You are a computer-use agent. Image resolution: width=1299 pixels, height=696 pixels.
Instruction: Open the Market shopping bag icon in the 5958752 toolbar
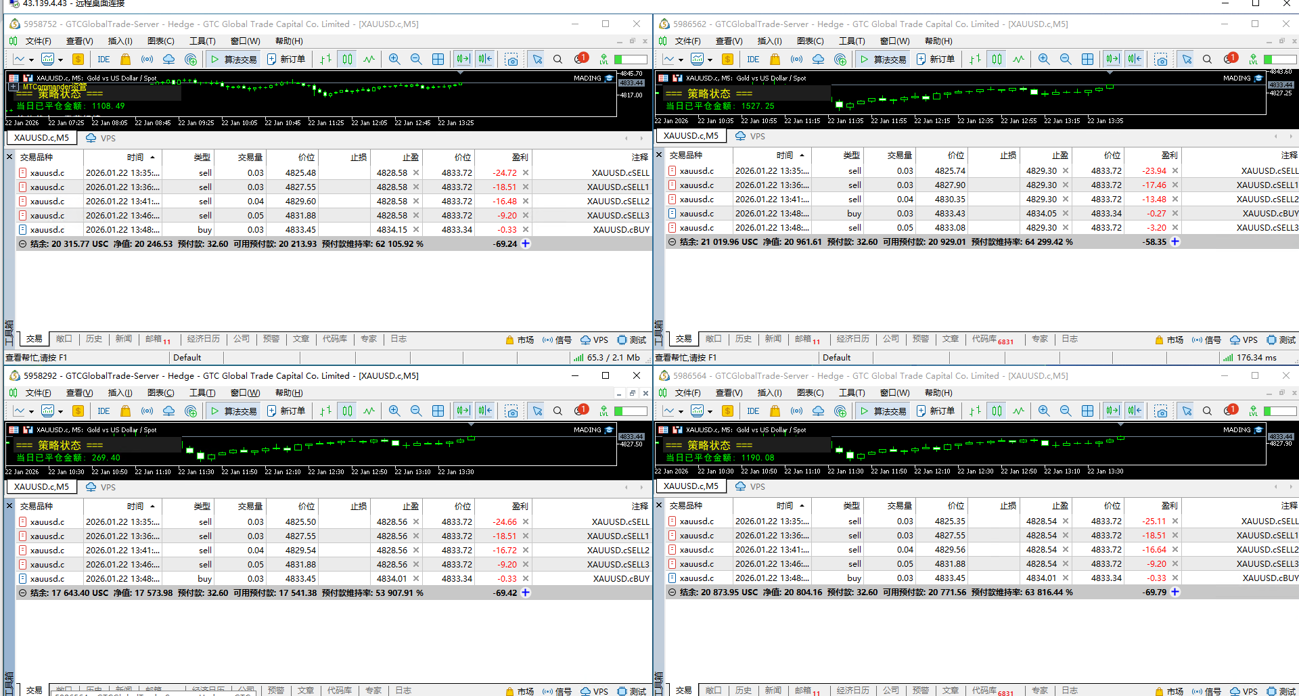pos(125,60)
